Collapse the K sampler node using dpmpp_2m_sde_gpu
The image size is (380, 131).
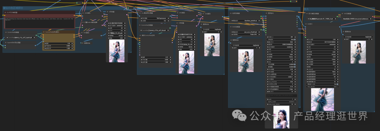[107, 12]
